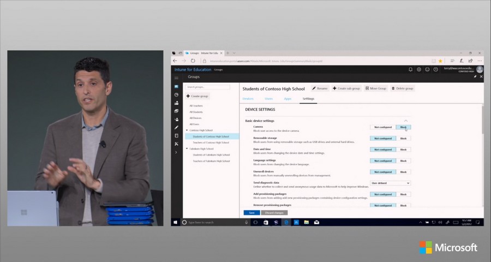The image size is (491, 262).
Task: Switch to the Apps tab
Action: coord(288,99)
